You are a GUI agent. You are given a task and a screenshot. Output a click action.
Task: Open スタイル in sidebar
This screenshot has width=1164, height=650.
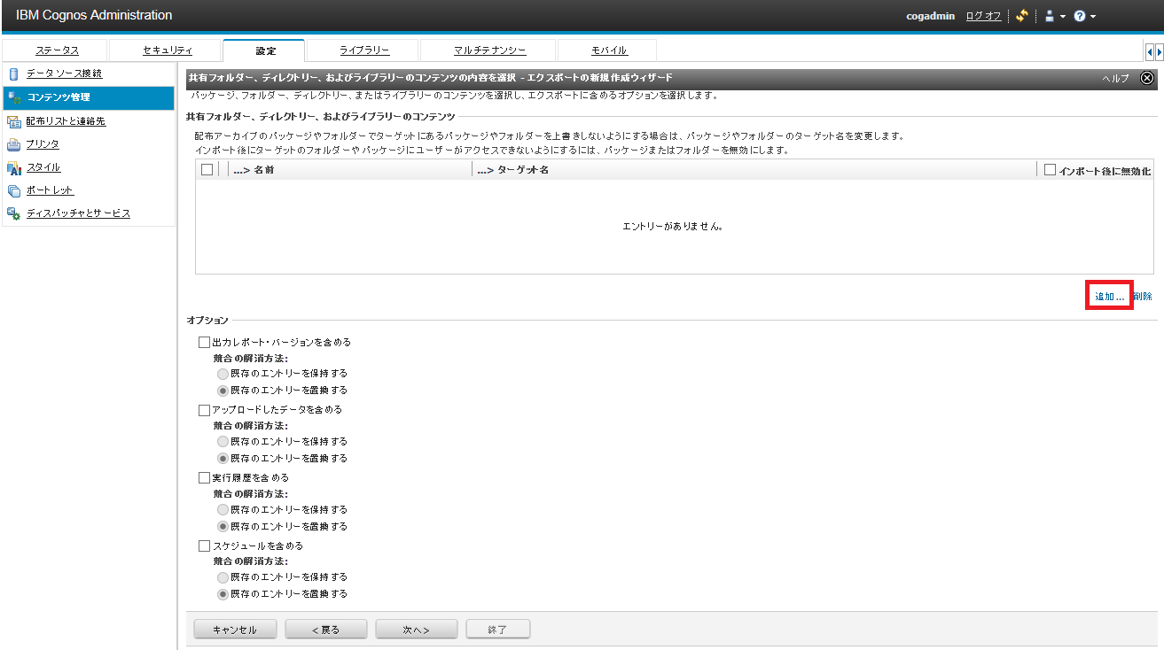(x=43, y=167)
